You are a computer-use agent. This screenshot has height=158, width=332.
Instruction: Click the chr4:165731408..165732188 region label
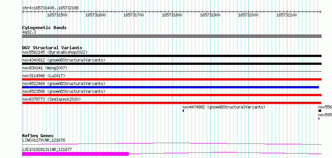[50, 8]
